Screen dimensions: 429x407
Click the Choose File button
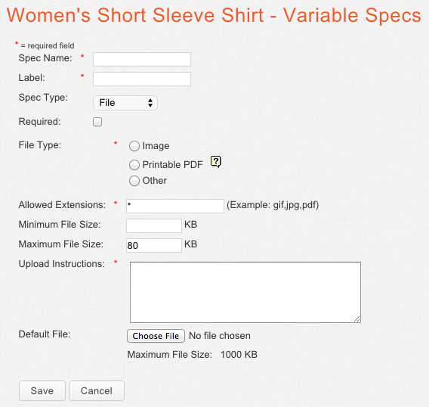point(156,336)
